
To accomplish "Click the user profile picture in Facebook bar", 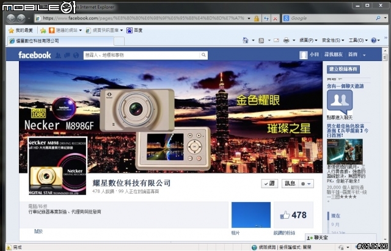I will pyautogui.click(x=304, y=55).
